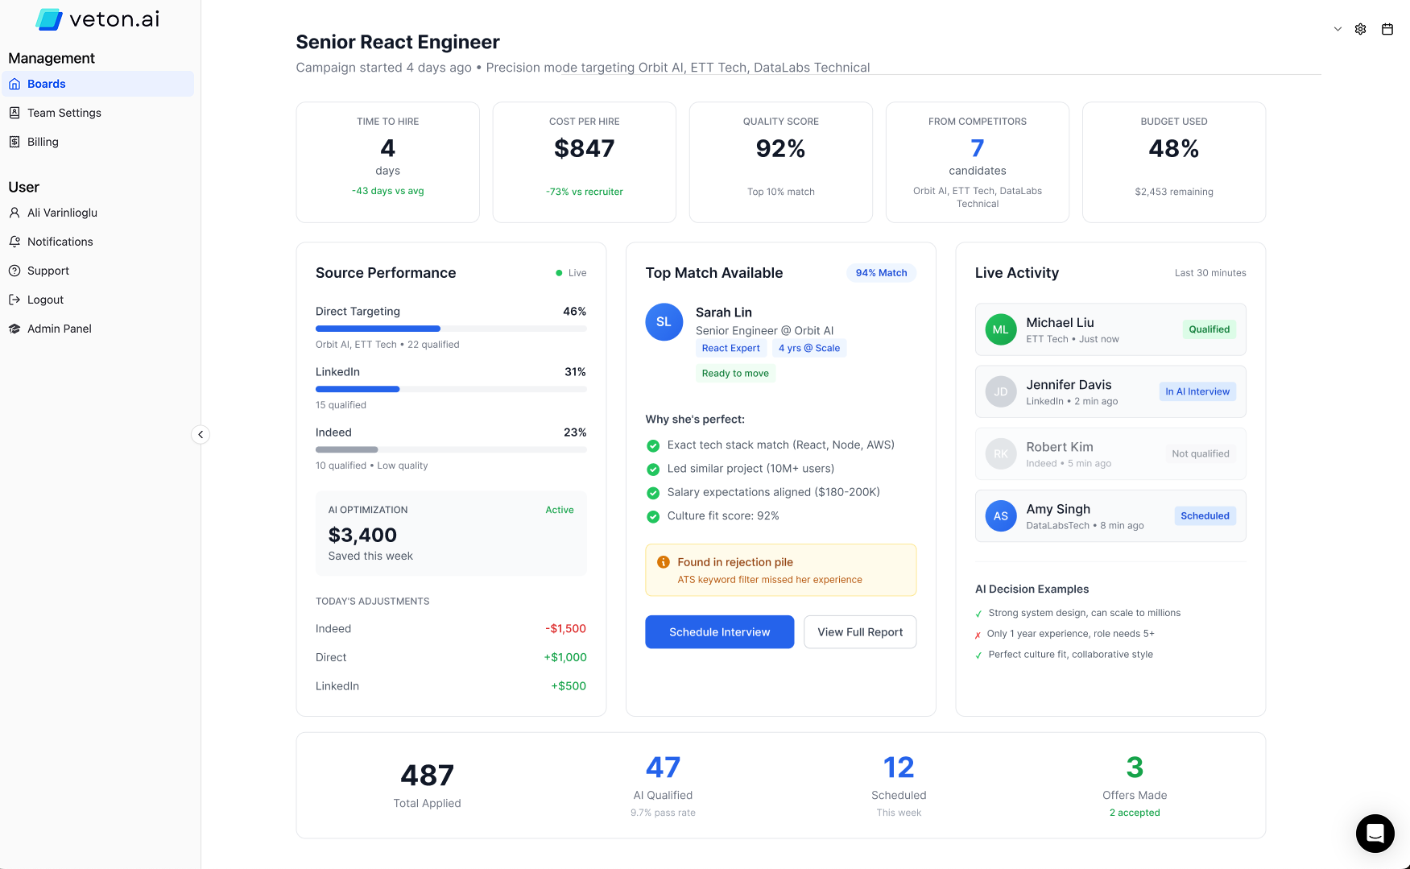Click the Schedule Interview button
Viewport: 1410px width, 869px height.
coord(720,632)
